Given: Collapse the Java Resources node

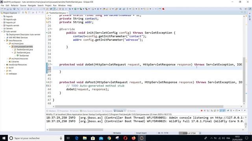Looking at the screenshot, I should (x=4, y=41).
